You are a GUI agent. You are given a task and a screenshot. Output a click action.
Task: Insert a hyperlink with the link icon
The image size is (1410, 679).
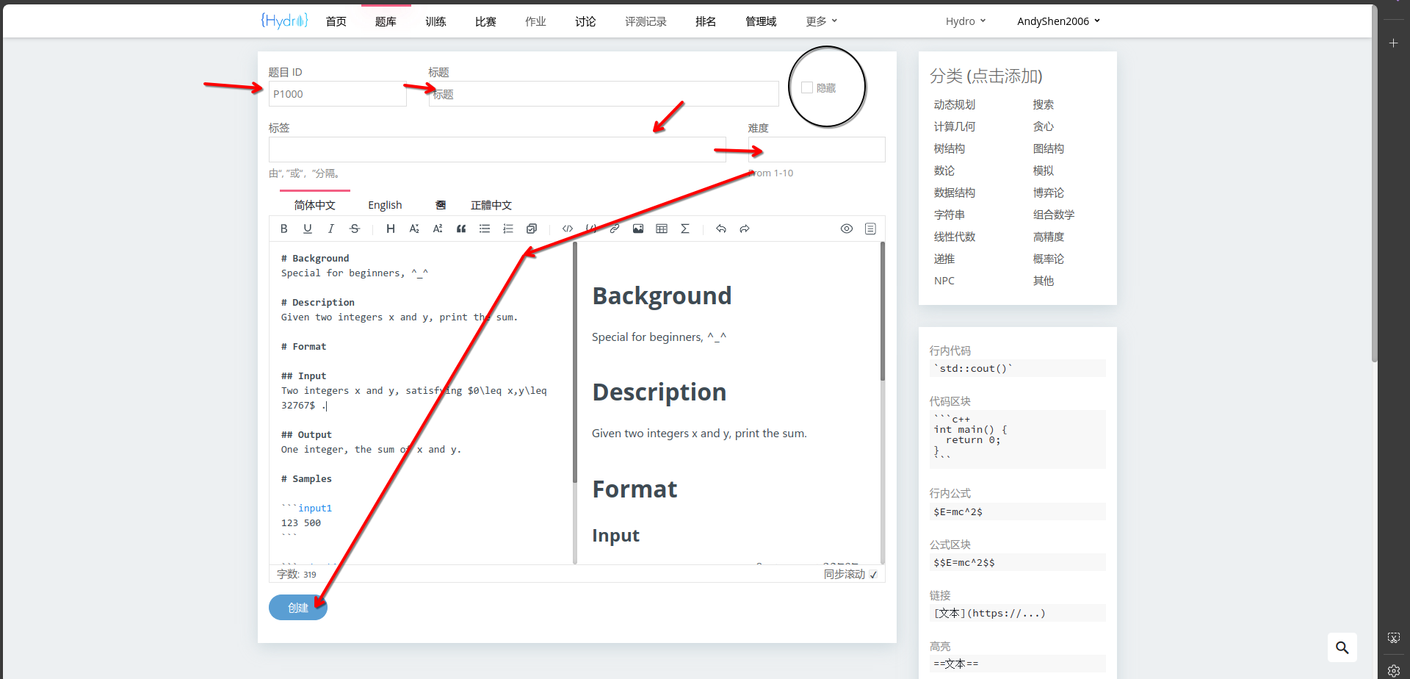click(x=615, y=229)
